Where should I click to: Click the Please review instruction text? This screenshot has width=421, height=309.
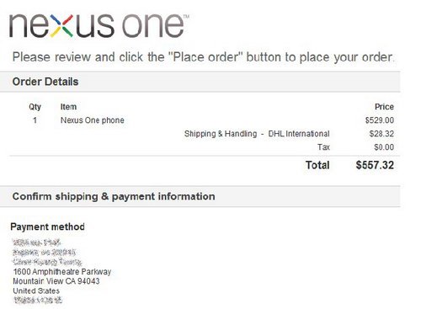[x=204, y=57]
